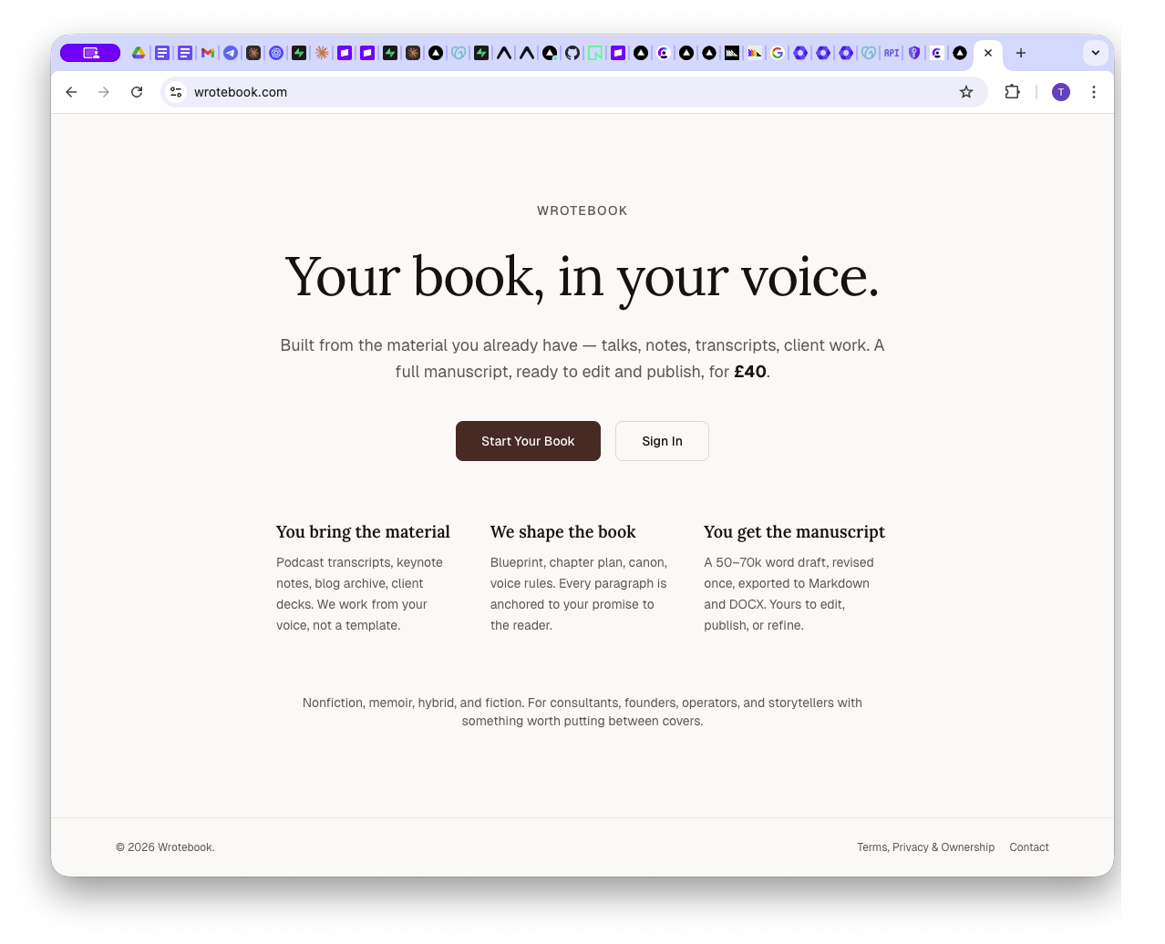Open the Contact footer link

point(1029,847)
